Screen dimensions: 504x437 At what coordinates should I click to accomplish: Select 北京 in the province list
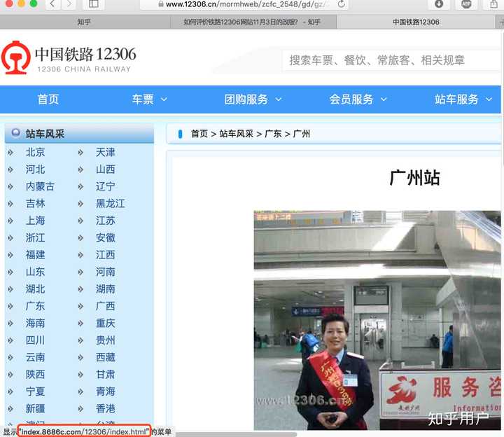pyautogui.click(x=36, y=153)
